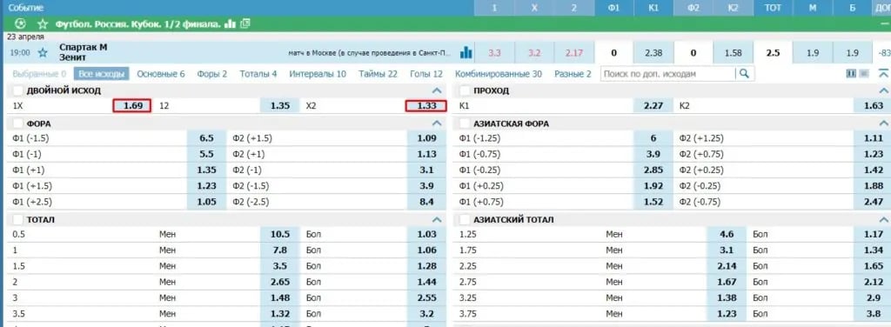
Task: Tick the ТОТАЛ section checkbox
Action: [17, 219]
